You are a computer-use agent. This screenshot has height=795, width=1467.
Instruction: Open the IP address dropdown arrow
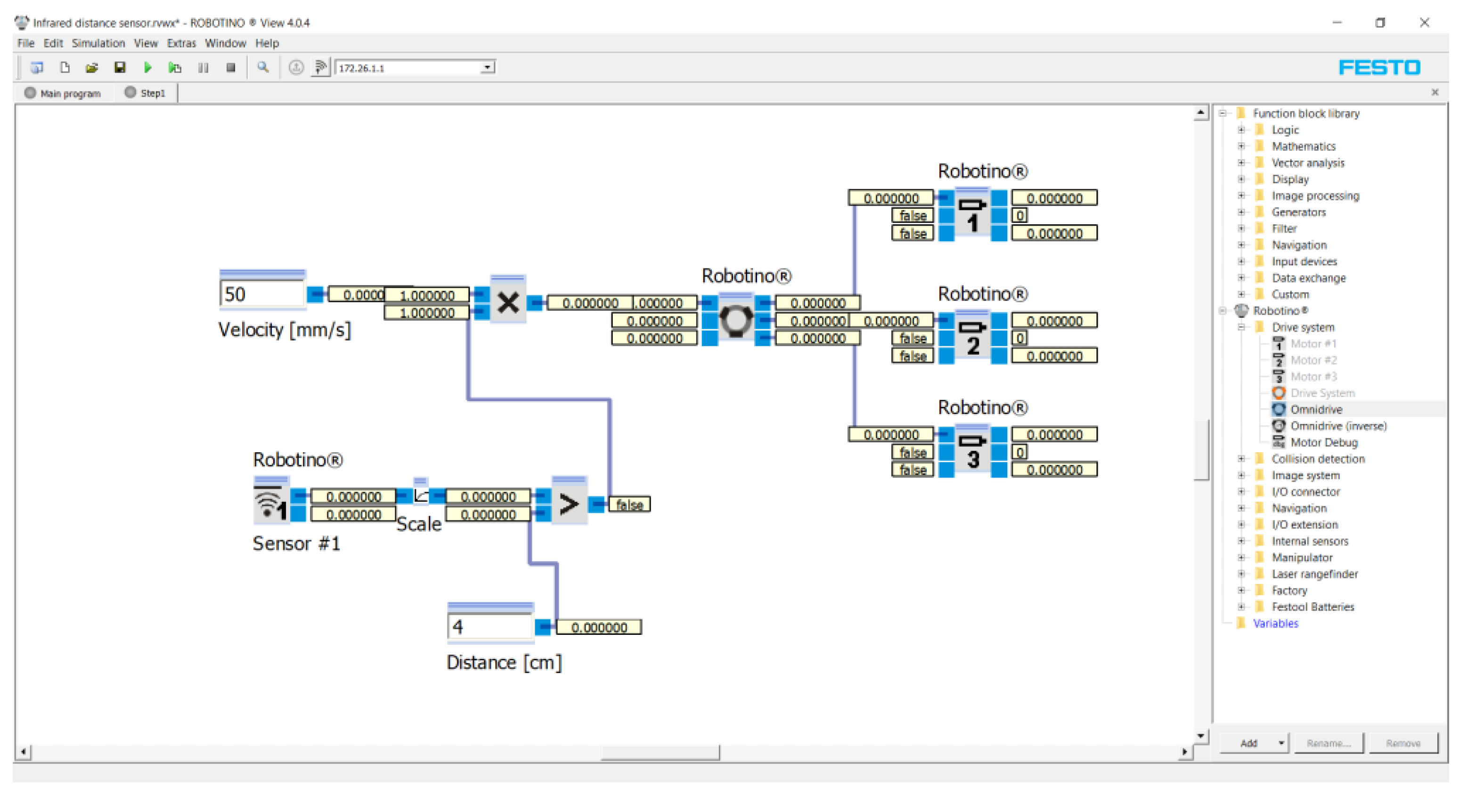488,68
